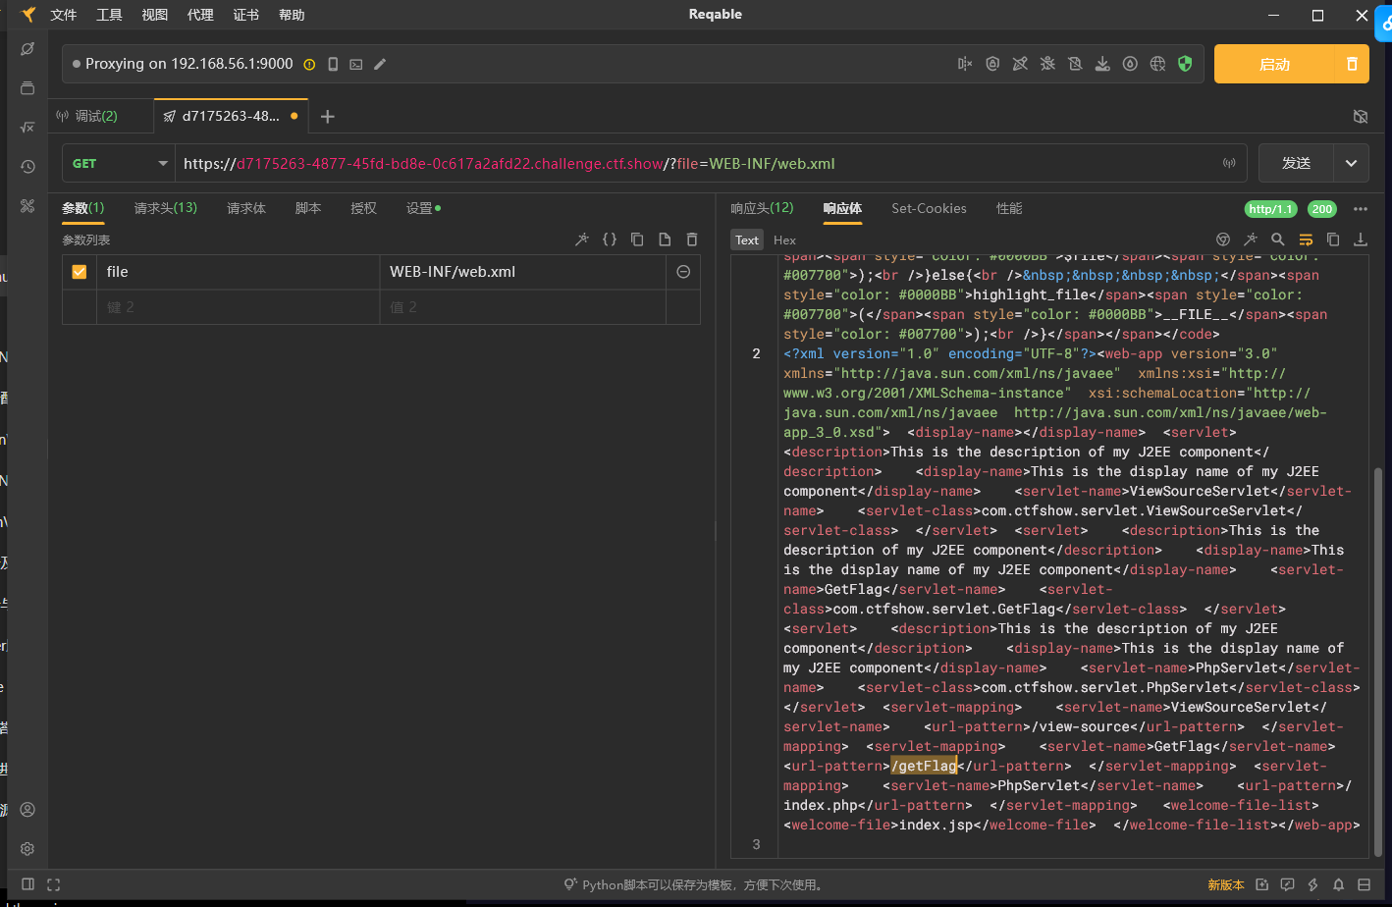This screenshot has height=907, width=1392.
Task: Open the tools wrench icon in sidebar
Action: point(27,206)
